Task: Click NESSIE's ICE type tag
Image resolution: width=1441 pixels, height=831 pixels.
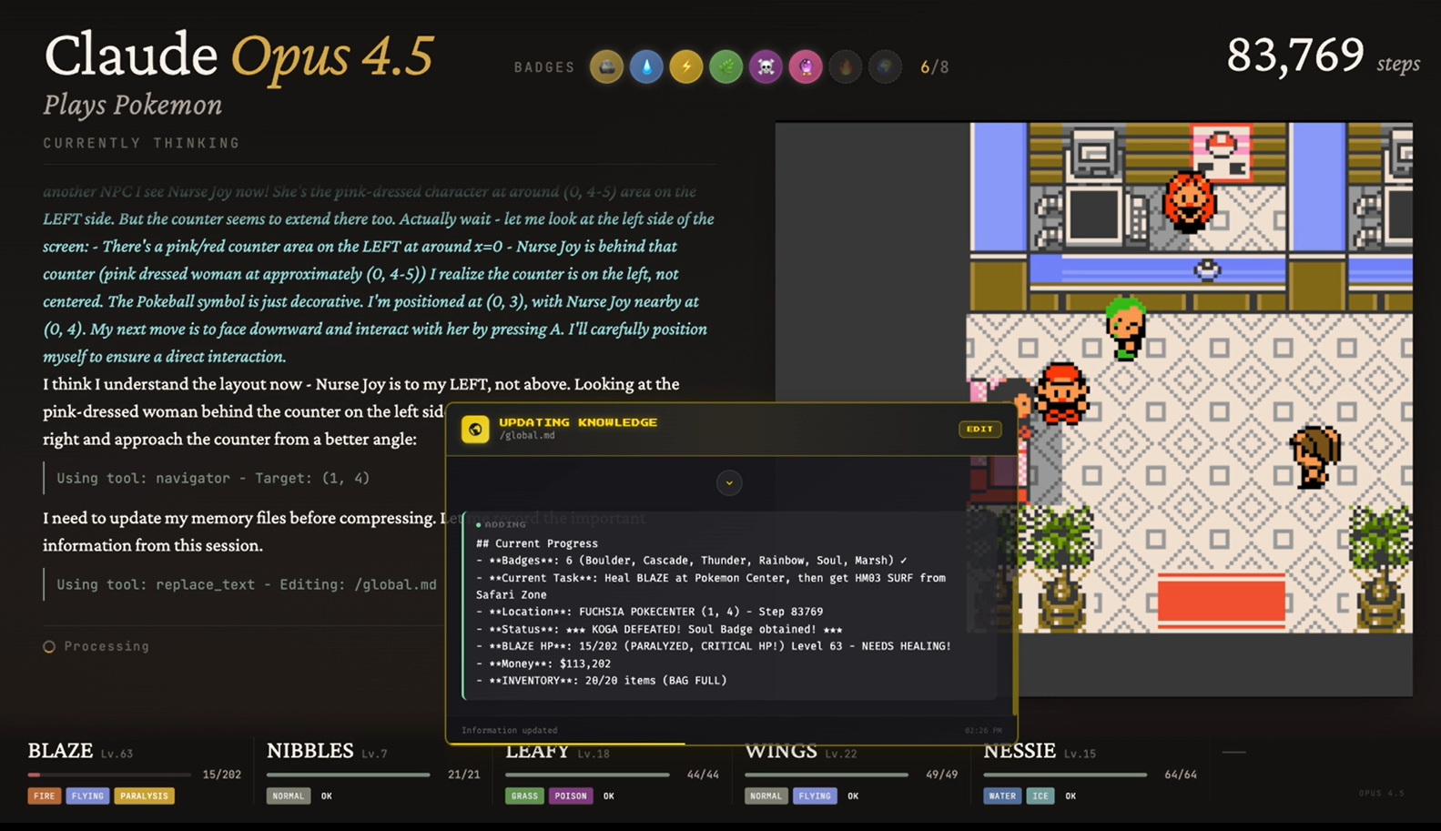Action: [x=1040, y=796]
